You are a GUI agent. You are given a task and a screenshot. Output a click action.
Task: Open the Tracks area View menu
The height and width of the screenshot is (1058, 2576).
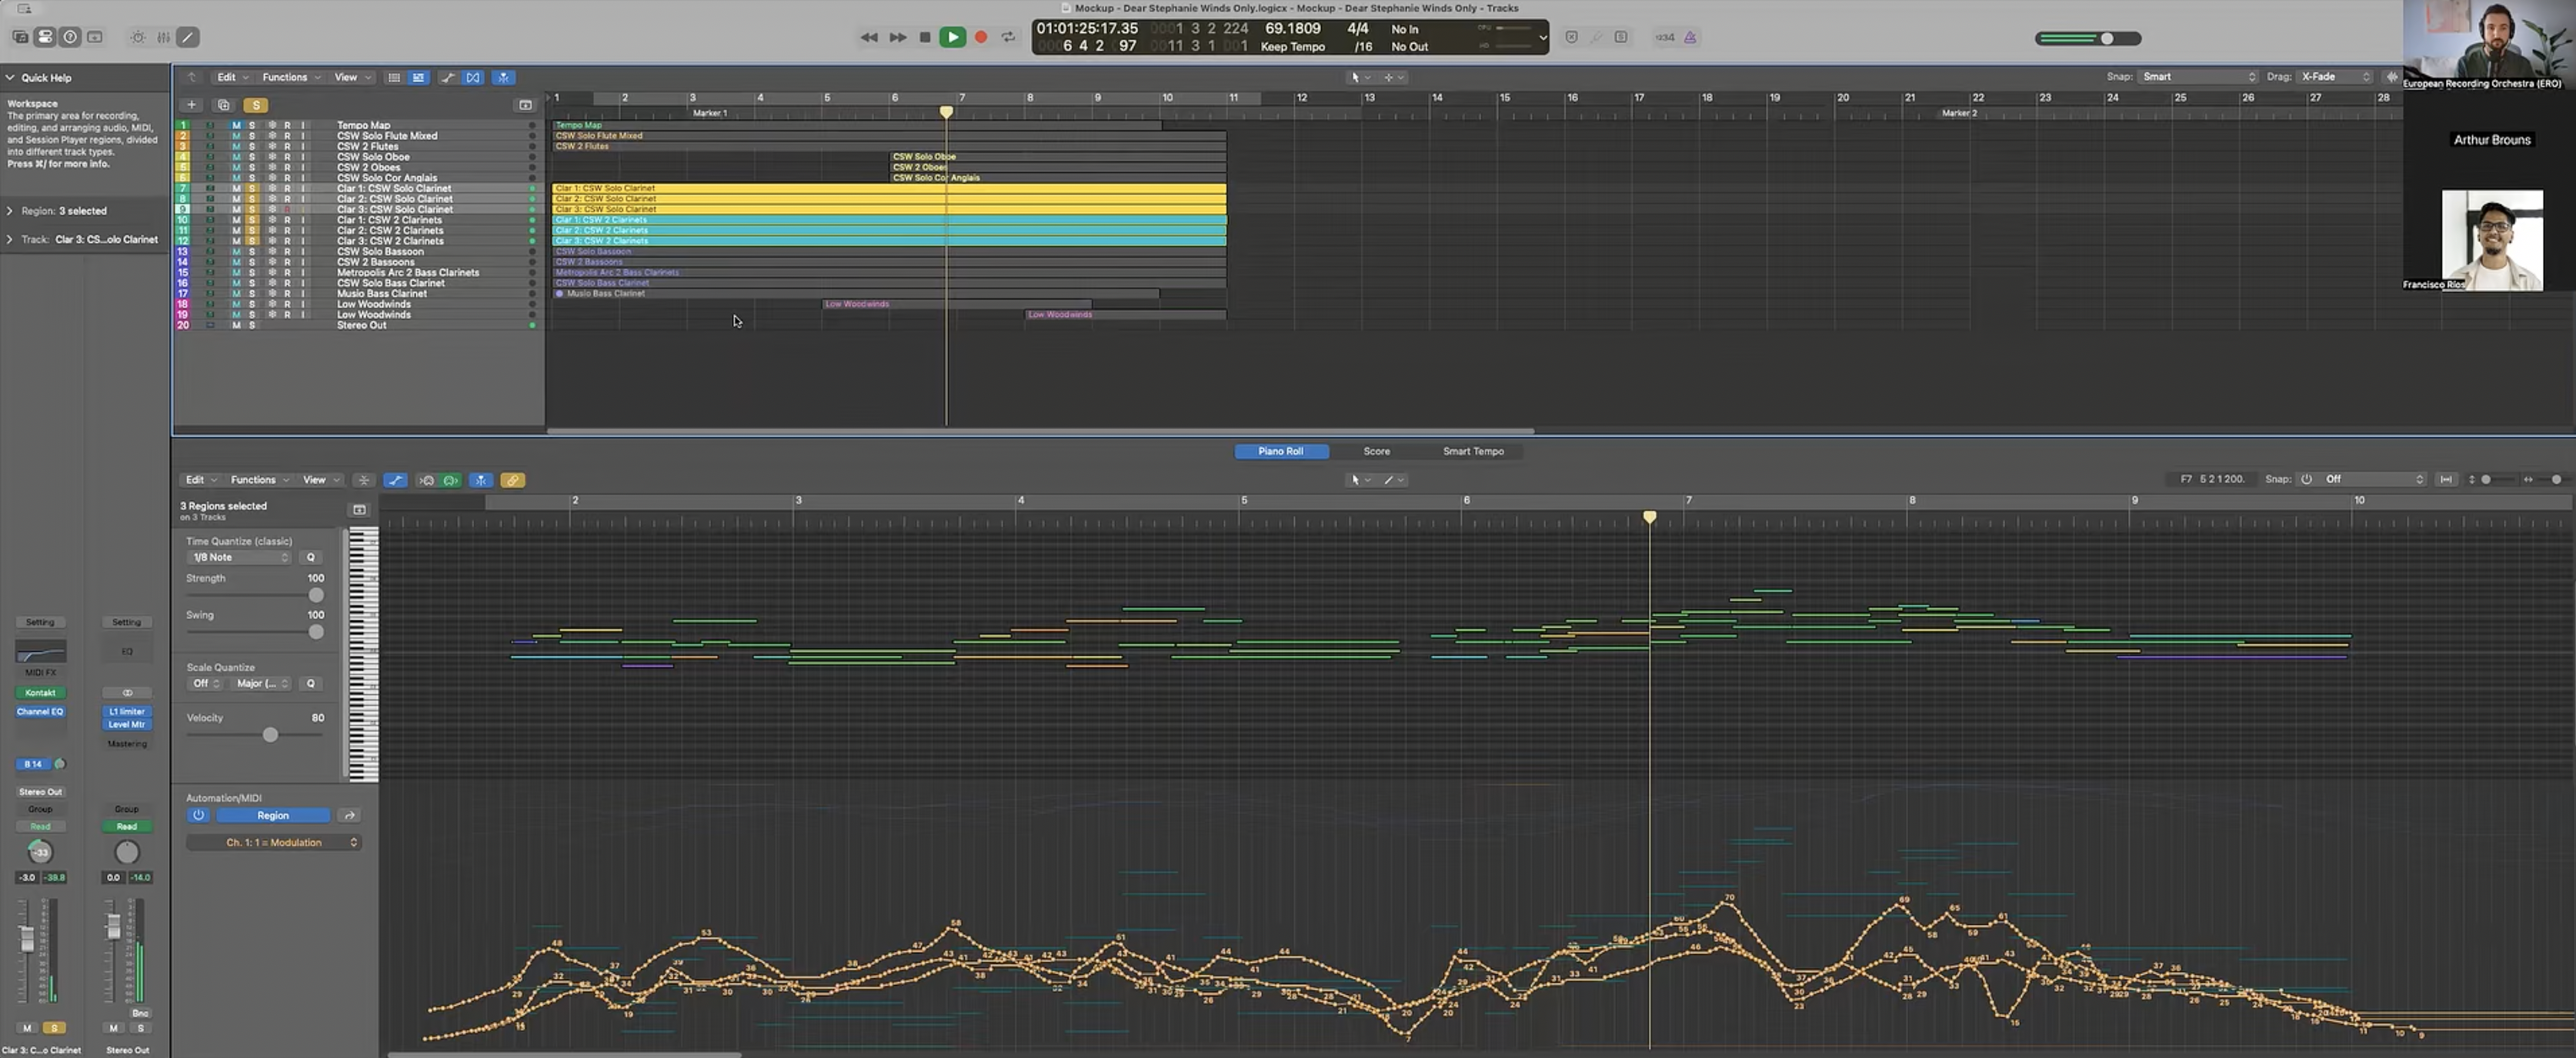tap(352, 77)
